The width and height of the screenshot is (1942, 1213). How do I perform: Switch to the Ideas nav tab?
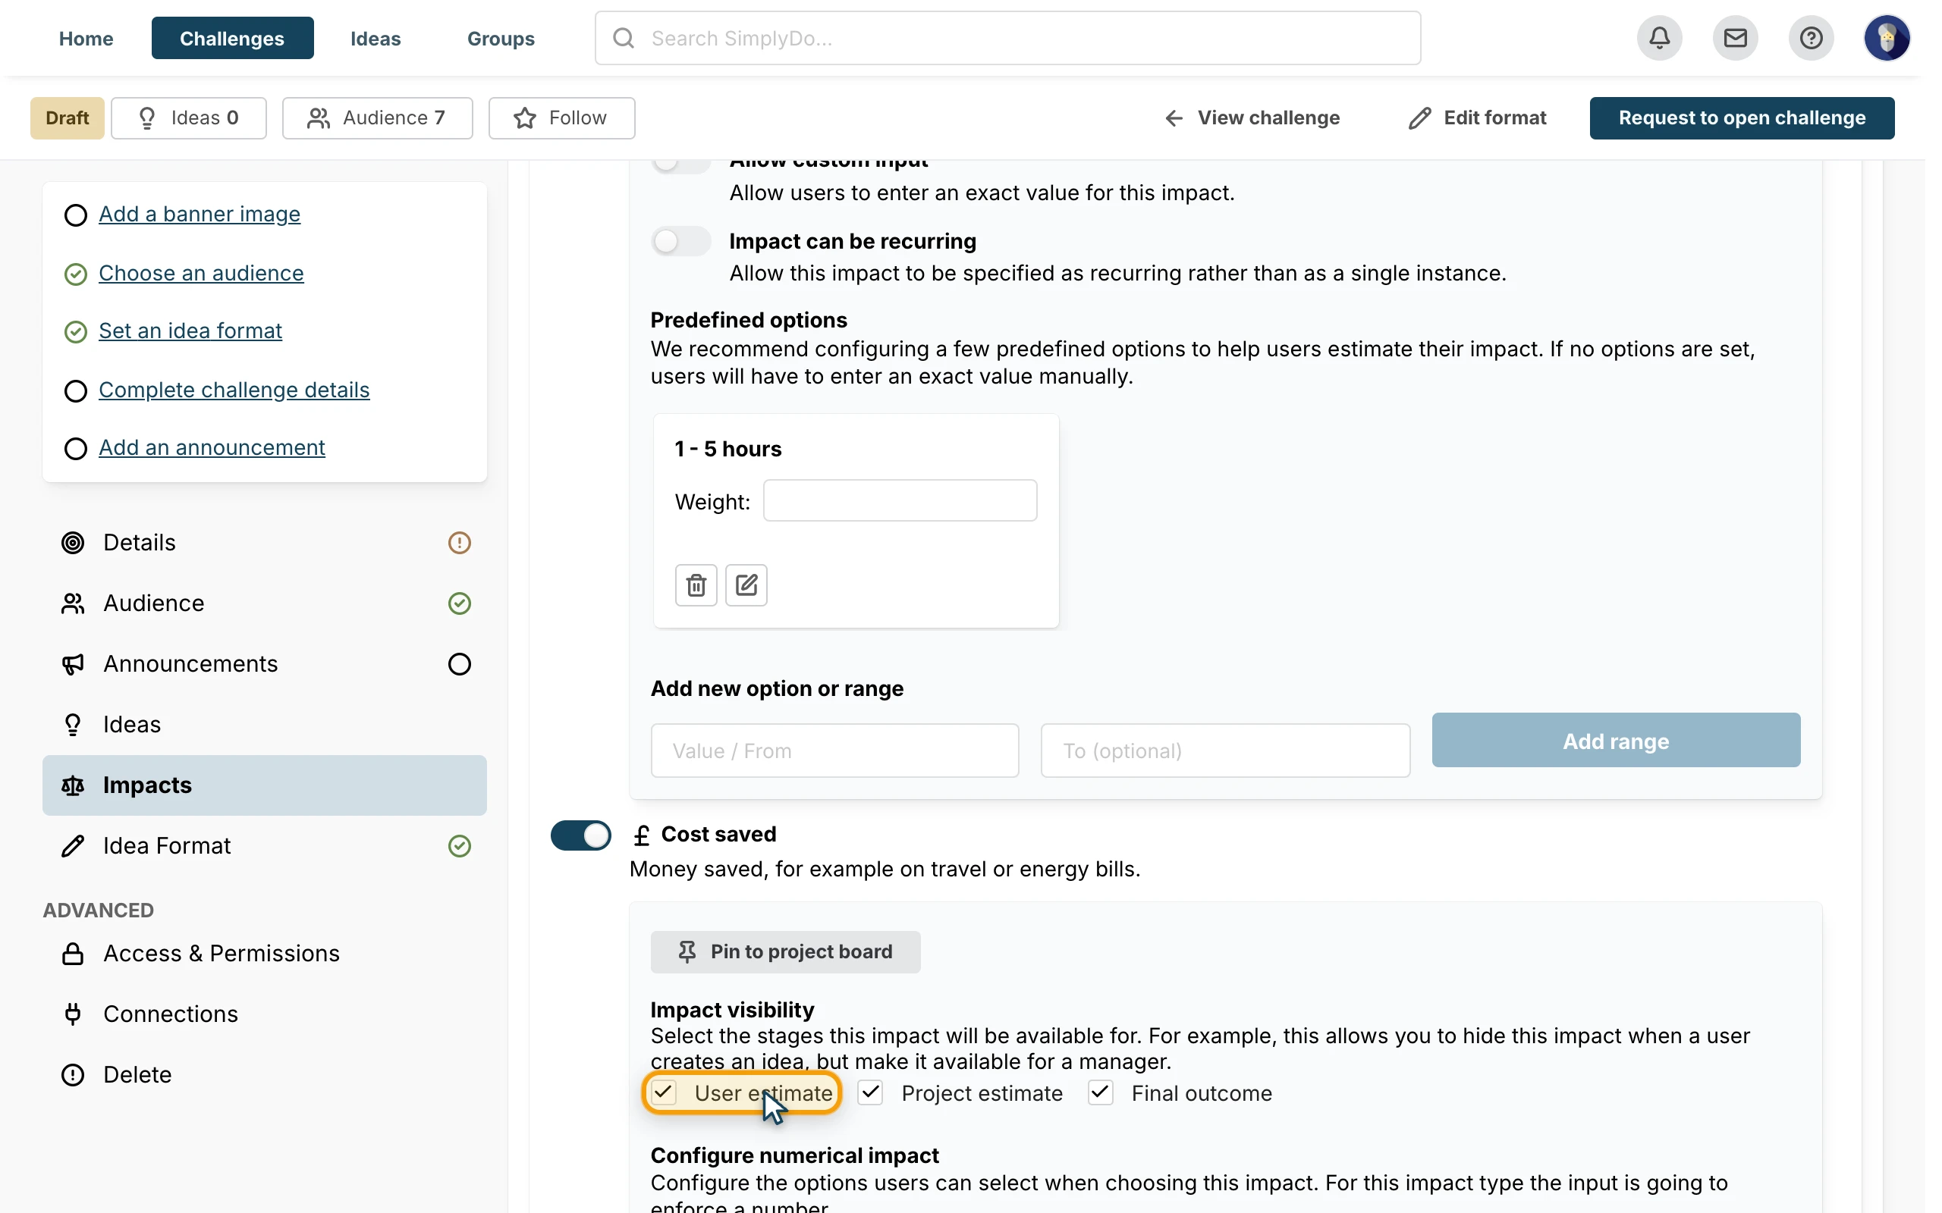coord(376,38)
